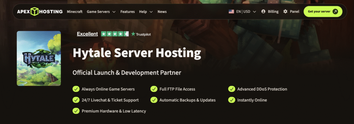Click Official Launch & Development Partner text
Image resolution: width=354 pixels, height=124 pixels.
click(x=127, y=73)
